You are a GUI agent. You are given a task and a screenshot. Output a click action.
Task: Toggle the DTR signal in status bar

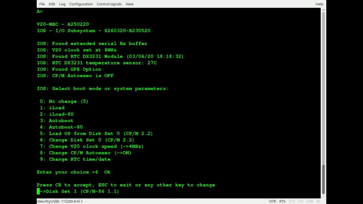273,201
